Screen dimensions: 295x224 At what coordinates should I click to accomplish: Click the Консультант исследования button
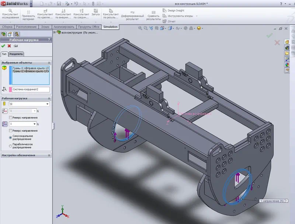click(11, 15)
